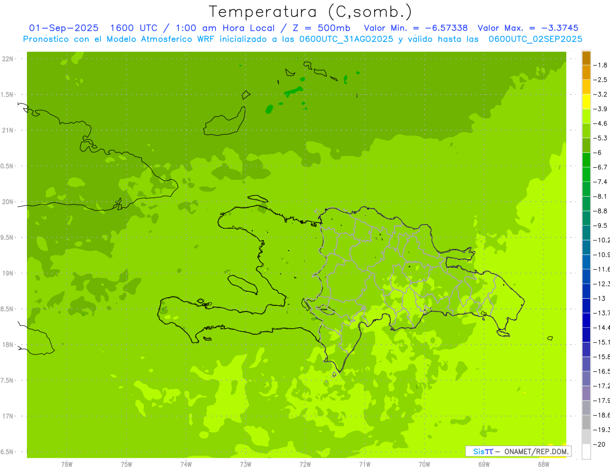Click the dark orange swatch above -1.8
The height and width of the screenshot is (471, 610).
click(x=586, y=58)
